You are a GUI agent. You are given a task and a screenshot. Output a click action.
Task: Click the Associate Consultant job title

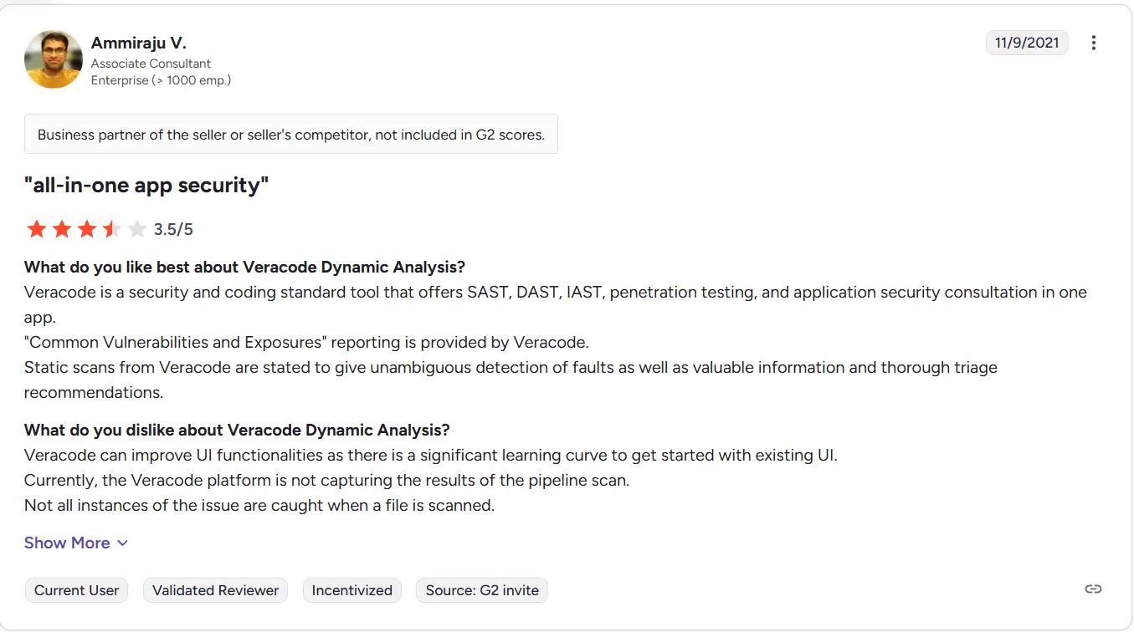click(151, 64)
